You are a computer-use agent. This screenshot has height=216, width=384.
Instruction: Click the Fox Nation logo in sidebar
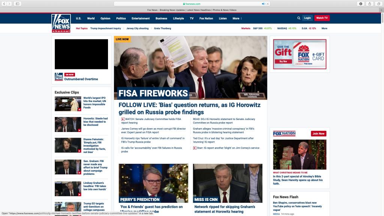[x=284, y=133]
